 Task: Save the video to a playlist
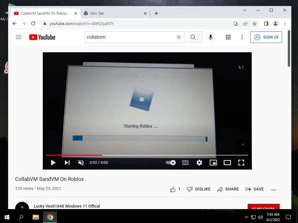[x=254, y=189]
